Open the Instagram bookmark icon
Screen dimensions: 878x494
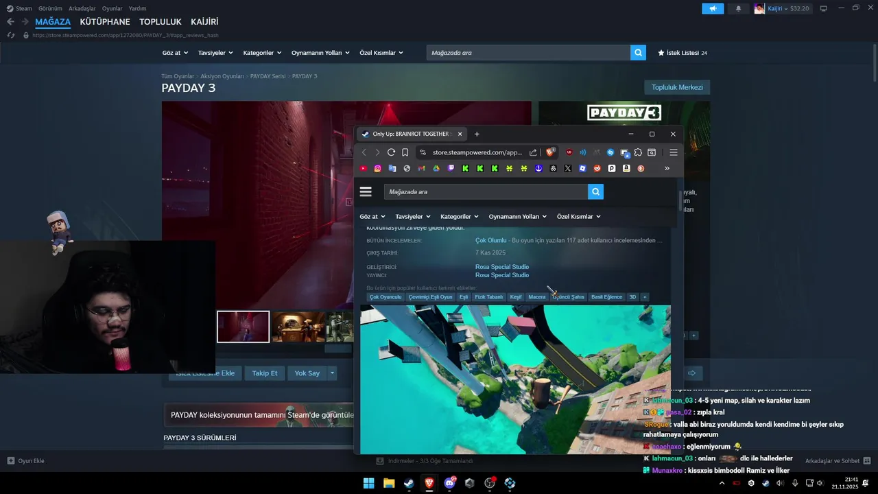click(x=378, y=168)
